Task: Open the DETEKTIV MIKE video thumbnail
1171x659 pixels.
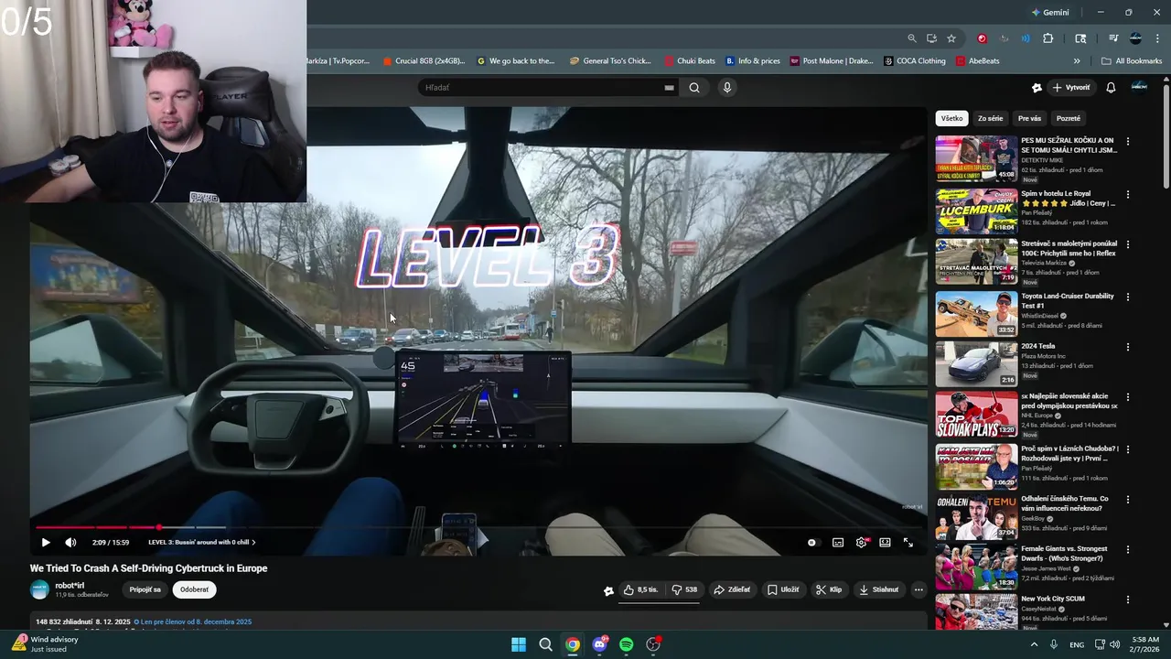Action: (x=976, y=158)
